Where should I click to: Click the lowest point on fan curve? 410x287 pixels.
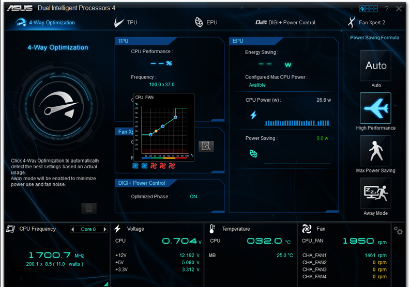150,135
